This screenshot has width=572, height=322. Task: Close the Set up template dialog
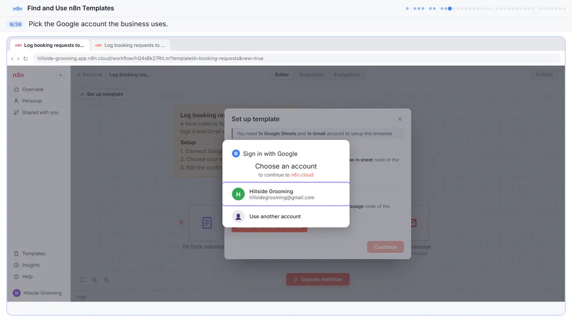[x=400, y=119]
